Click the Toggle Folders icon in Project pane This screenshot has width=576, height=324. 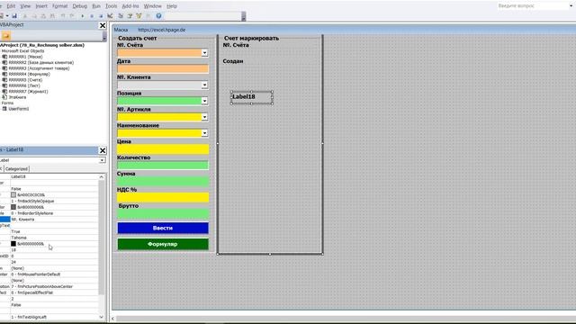(x=5, y=36)
